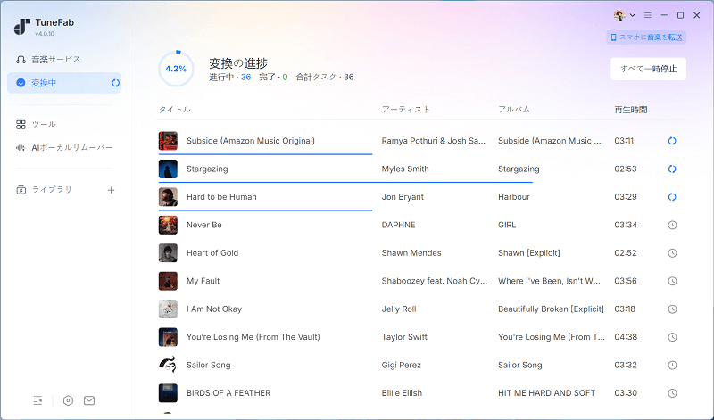Click the Hard to be Human cover thumbnail

[x=168, y=197]
